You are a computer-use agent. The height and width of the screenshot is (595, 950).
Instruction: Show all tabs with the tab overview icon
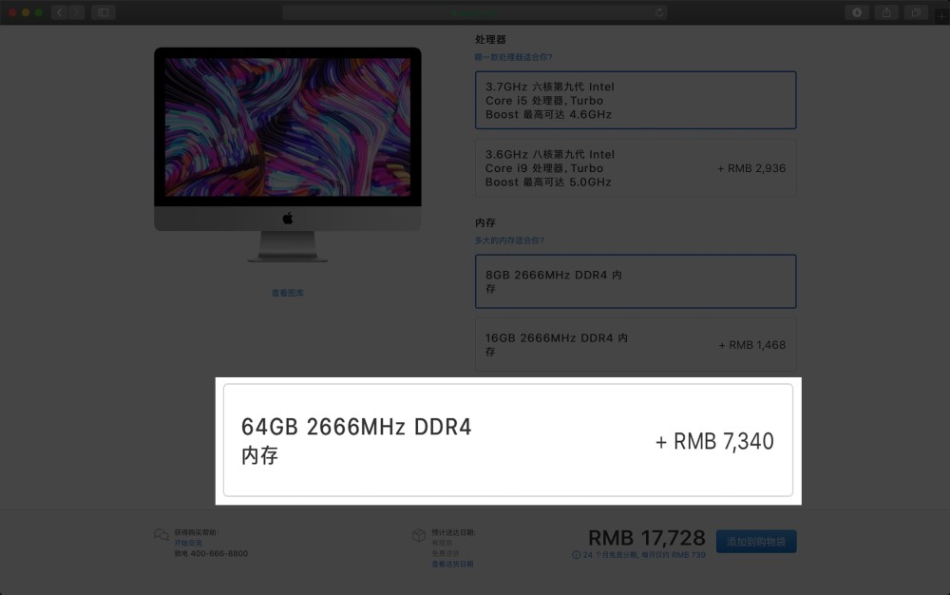(x=916, y=12)
